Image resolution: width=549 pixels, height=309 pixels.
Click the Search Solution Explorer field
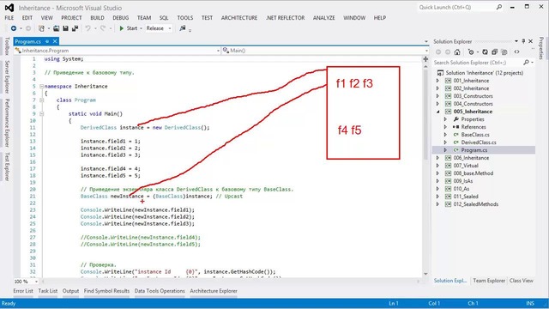(478, 63)
